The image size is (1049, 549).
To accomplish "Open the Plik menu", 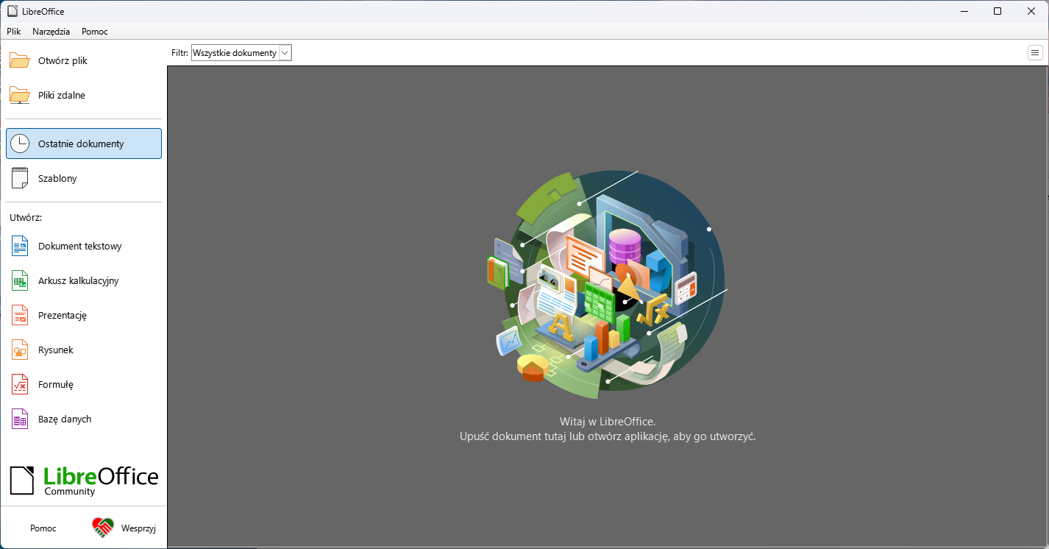I will 13,31.
